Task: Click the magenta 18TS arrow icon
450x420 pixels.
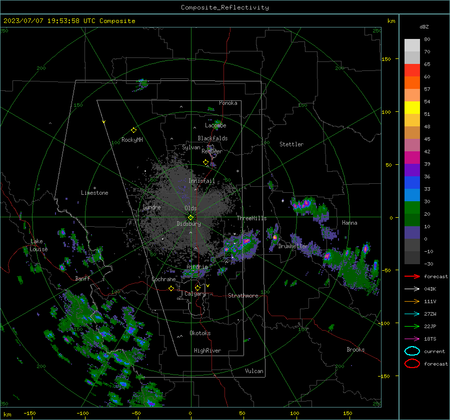Action: (x=412, y=339)
